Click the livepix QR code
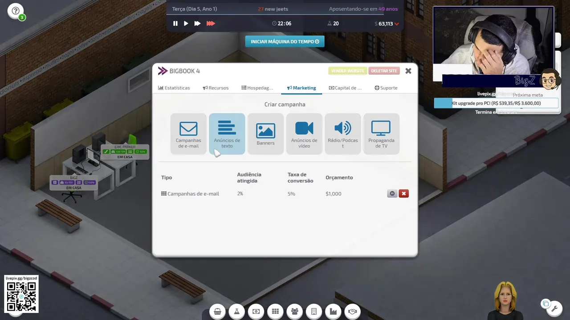This screenshot has width=570, height=320. (x=21, y=296)
